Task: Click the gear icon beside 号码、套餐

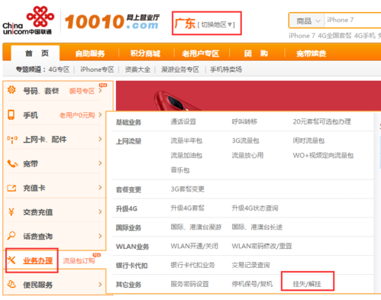Action: click(11, 90)
